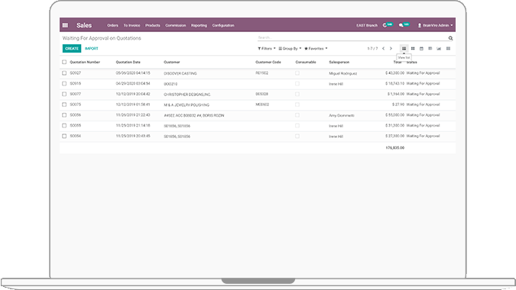The height and width of the screenshot is (290, 516).
Task: Sort by Customer Code column header
Action: (268, 62)
